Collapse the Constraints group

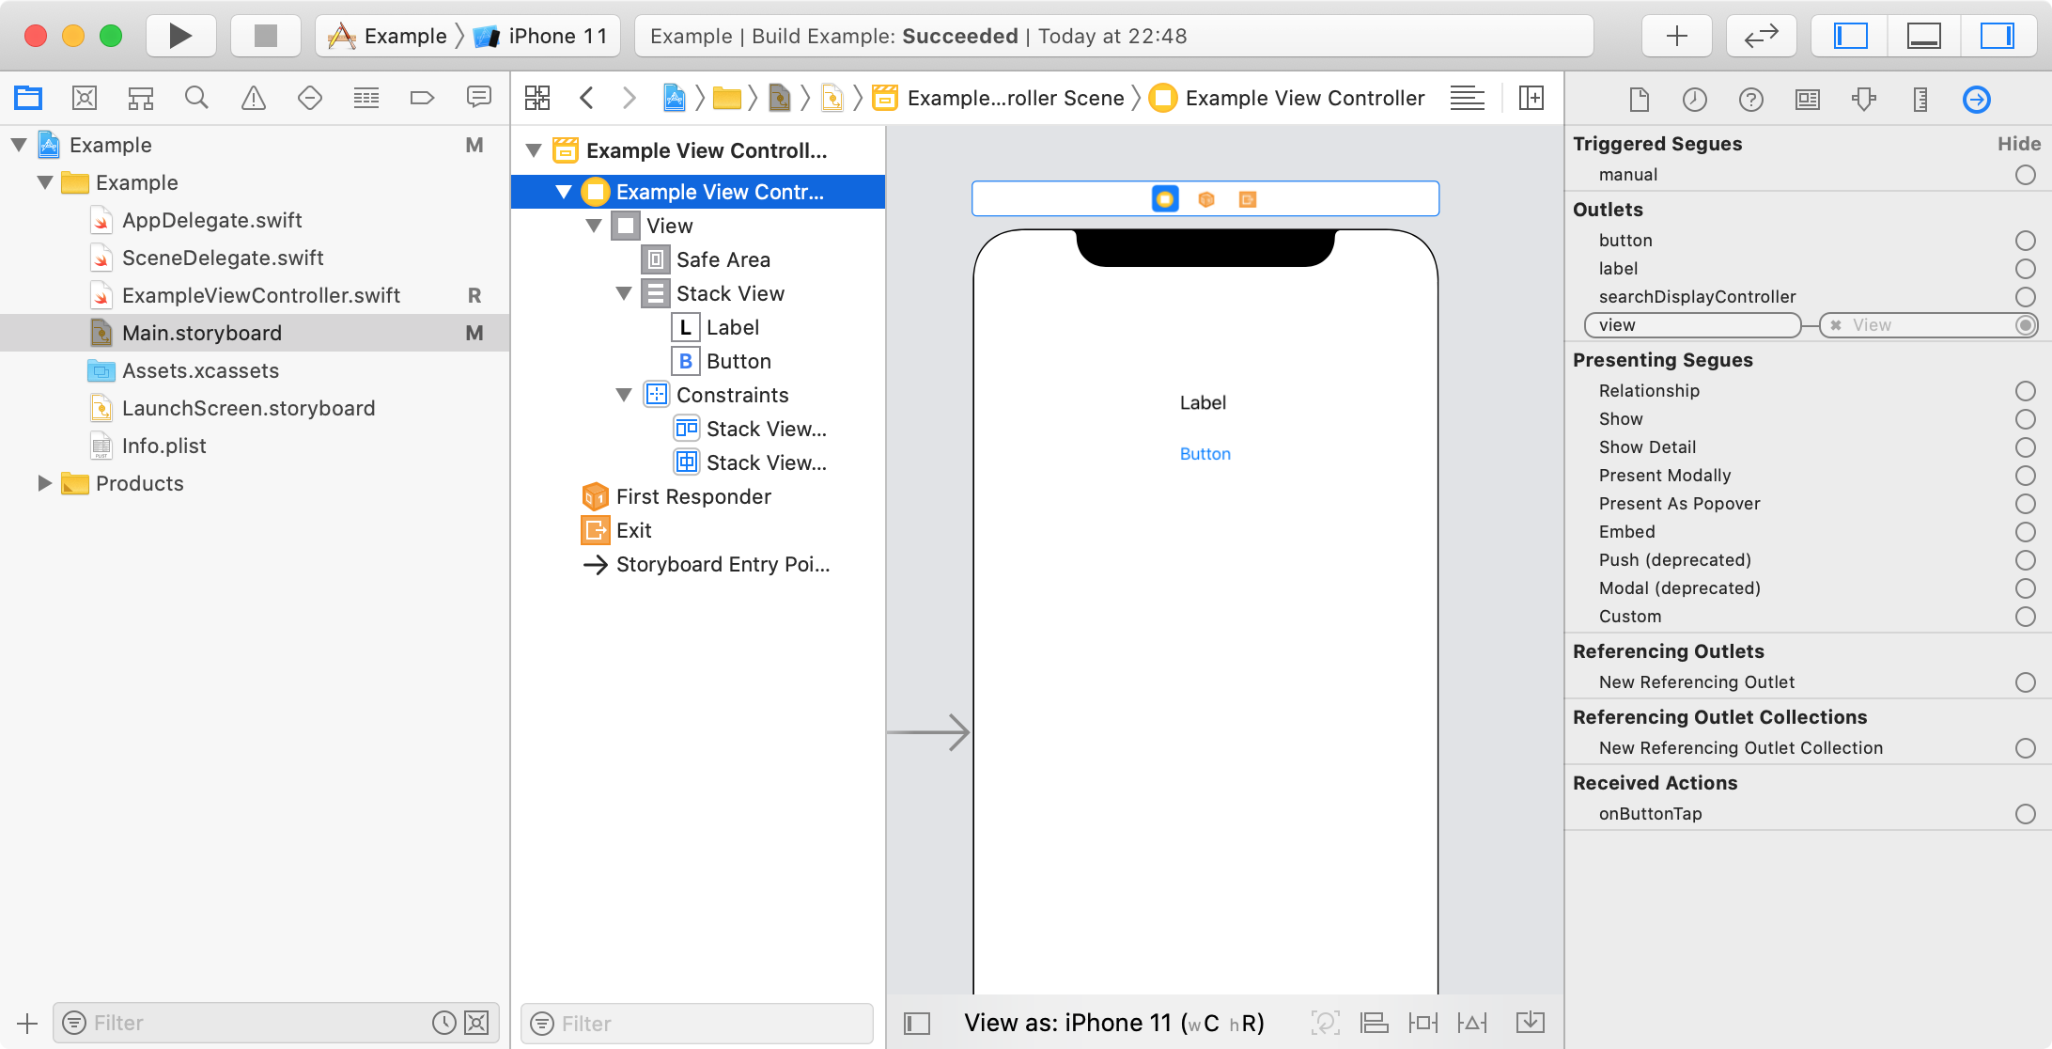tap(624, 395)
